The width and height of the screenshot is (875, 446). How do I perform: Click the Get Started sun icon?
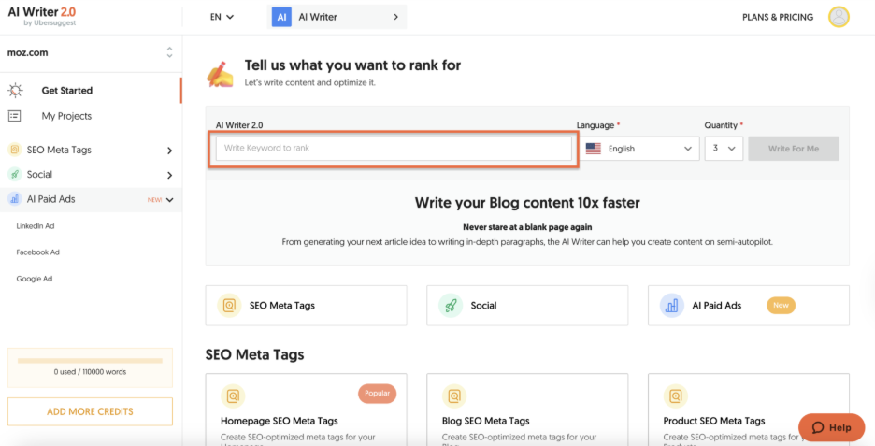point(15,90)
